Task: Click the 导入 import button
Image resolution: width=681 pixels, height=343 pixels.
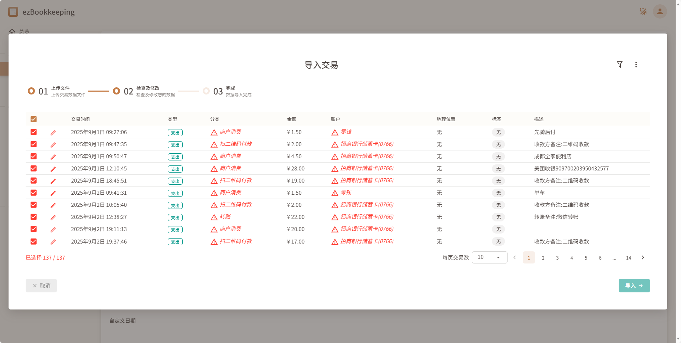Action: click(634, 285)
